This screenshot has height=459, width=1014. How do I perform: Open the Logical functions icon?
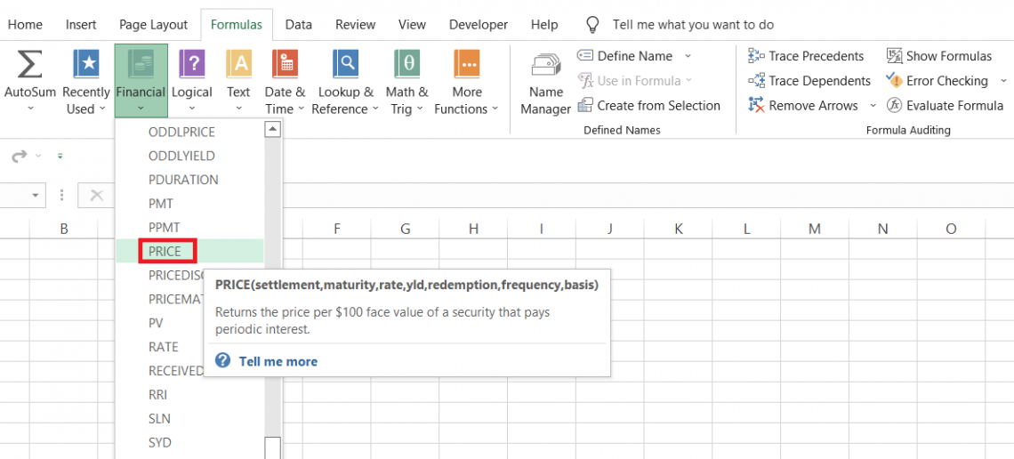pos(192,65)
